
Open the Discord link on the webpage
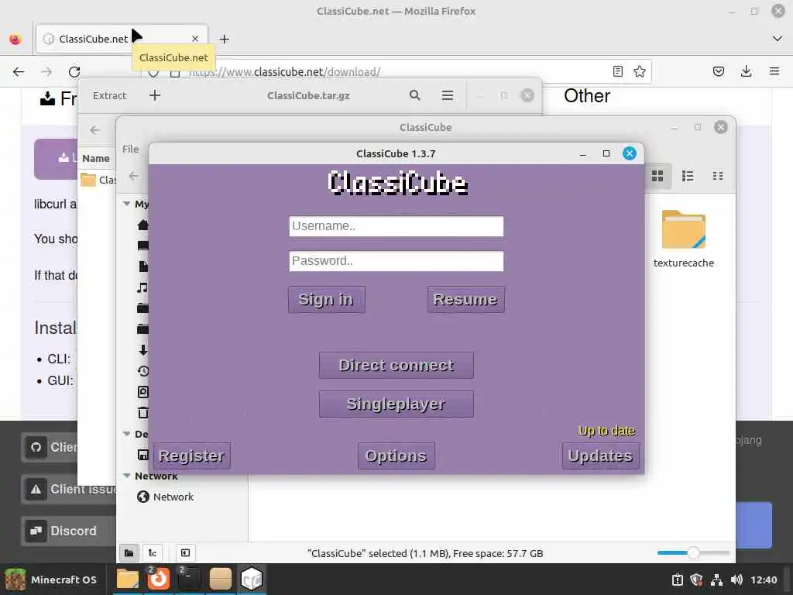click(68, 531)
